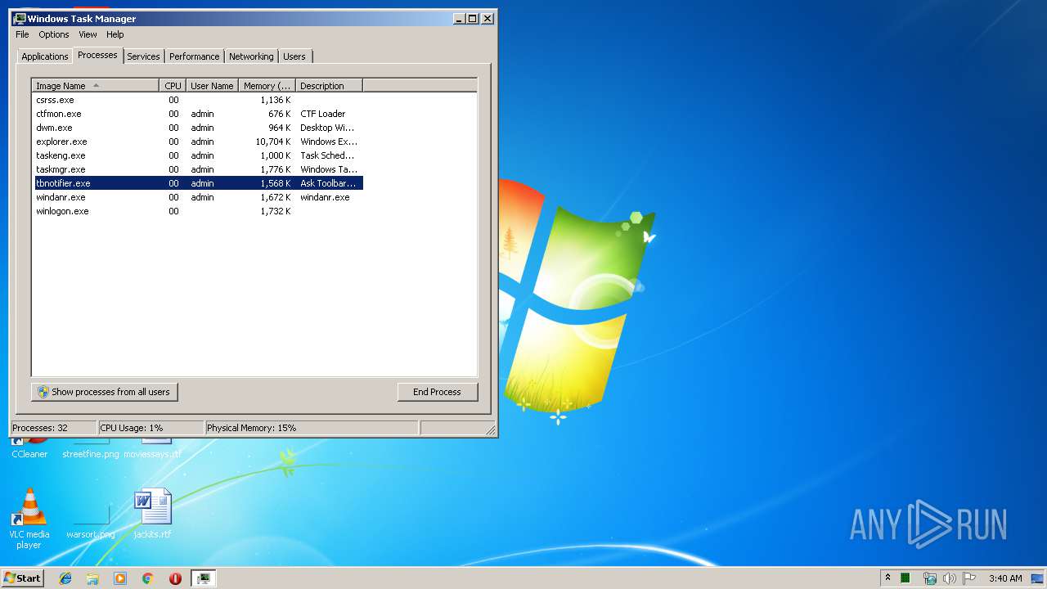Screen dimensions: 1047x589
Task: Select winlogon.exe process row
Action: point(198,211)
